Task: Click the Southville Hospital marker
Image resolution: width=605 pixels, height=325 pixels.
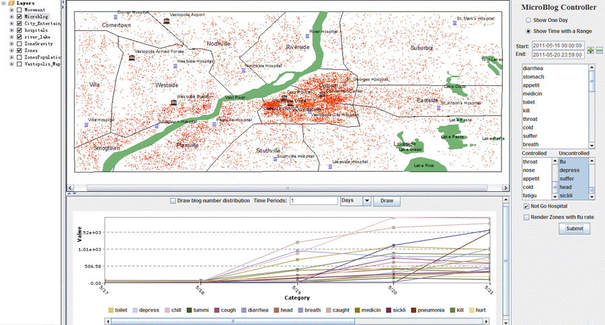Action: click(x=275, y=159)
